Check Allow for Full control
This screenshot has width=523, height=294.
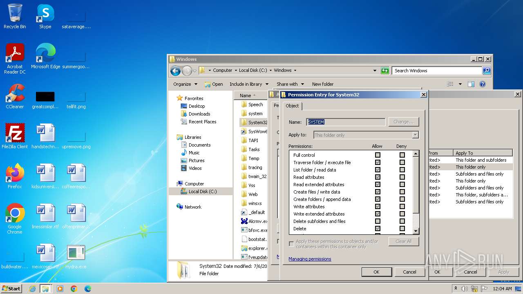[378, 155]
